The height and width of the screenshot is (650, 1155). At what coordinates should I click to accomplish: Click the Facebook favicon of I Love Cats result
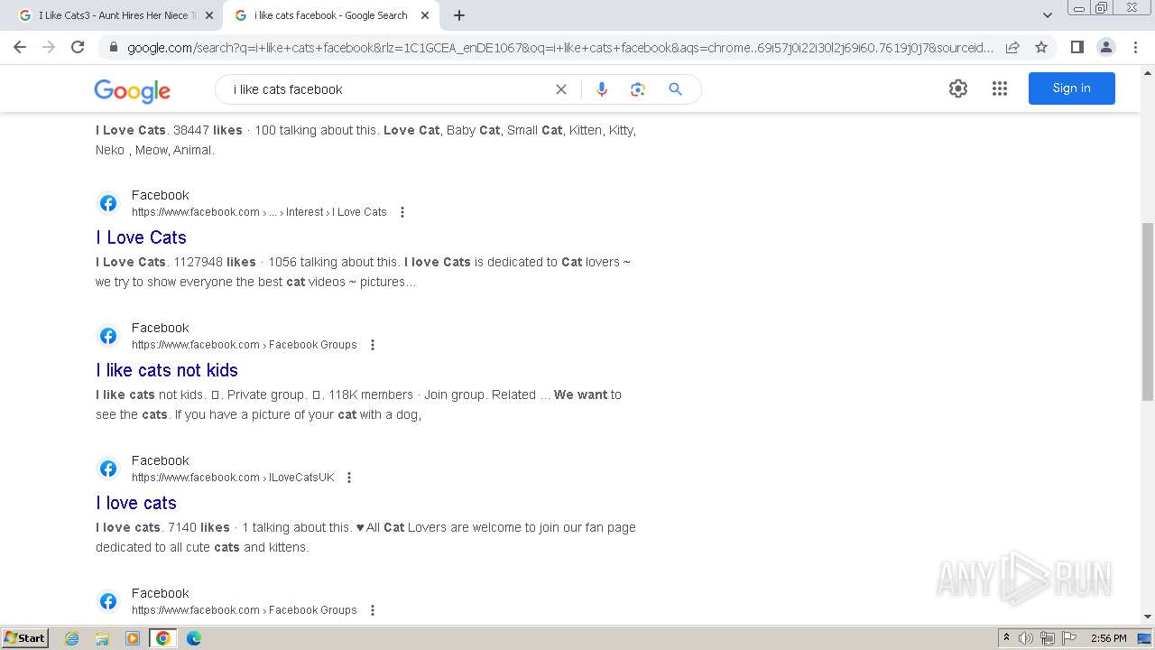pyautogui.click(x=108, y=203)
